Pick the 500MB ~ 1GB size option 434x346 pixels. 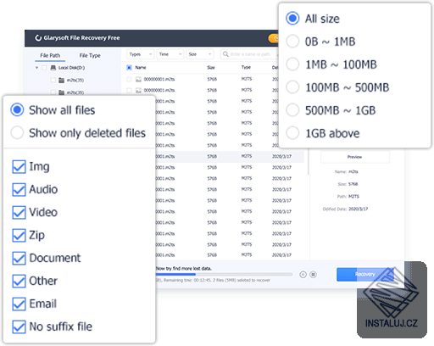[292, 110]
